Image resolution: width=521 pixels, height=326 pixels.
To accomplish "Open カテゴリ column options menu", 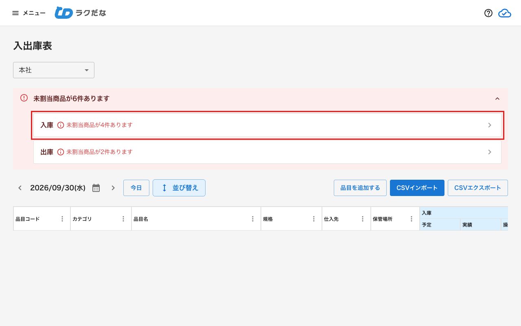I will pyautogui.click(x=123, y=219).
